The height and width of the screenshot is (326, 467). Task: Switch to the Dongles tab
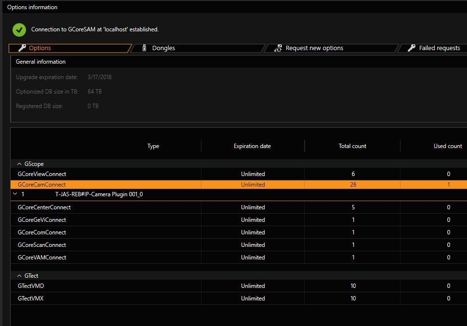tap(197, 48)
